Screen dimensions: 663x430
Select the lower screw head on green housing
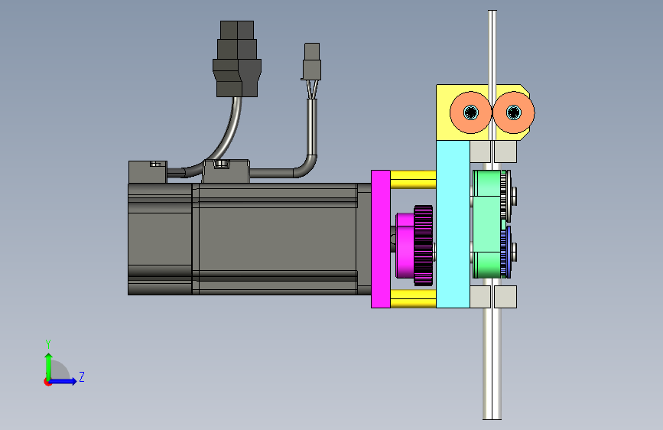514,252
